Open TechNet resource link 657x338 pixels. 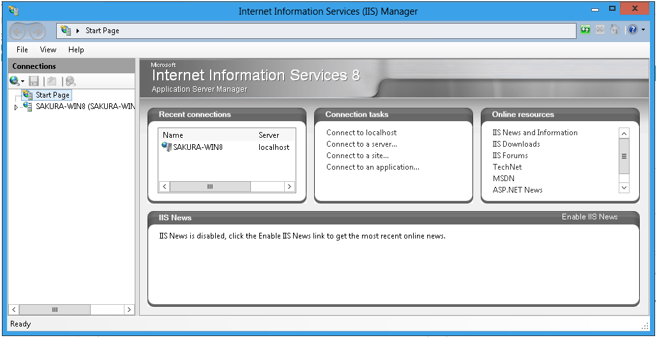coord(508,167)
